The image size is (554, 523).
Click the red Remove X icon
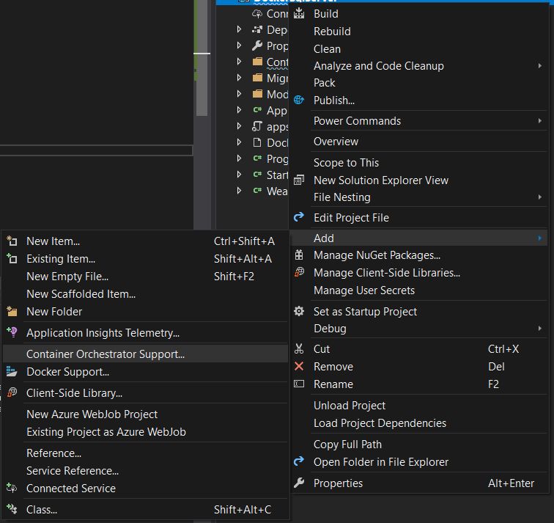click(x=299, y=367)
